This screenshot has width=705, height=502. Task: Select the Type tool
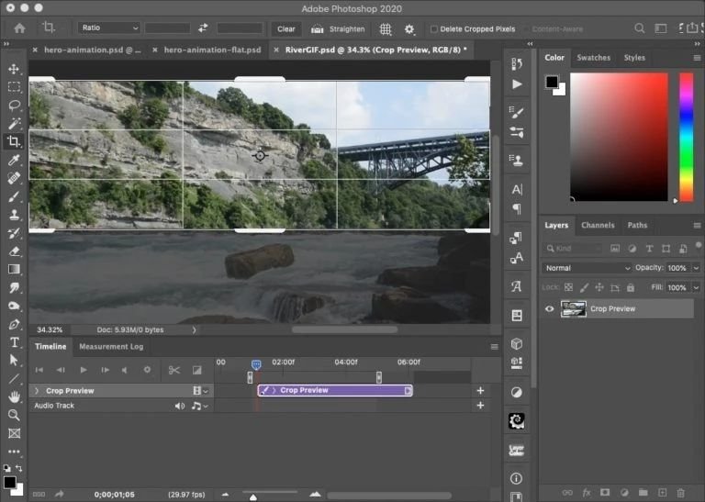[14, 341]
